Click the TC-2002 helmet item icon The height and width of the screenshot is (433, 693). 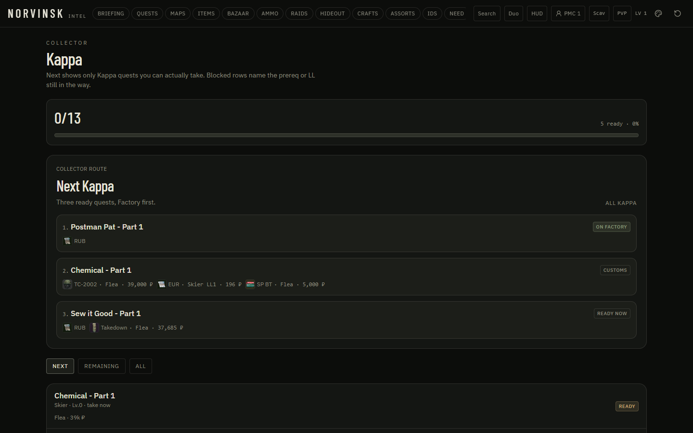(x=67, y=284)
